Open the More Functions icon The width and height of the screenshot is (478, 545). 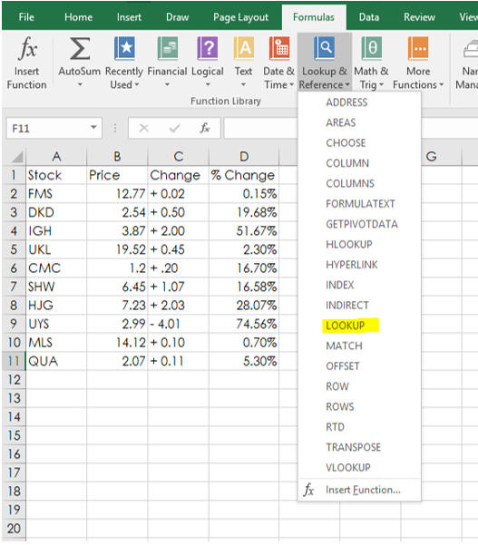tap(418, 48)
